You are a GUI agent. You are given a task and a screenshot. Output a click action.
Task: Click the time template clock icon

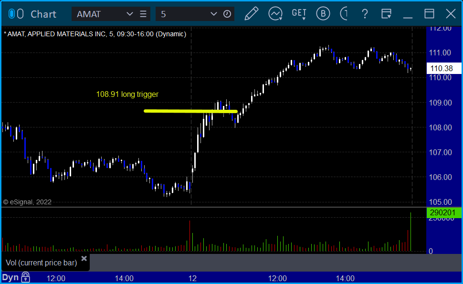point(227,14)
